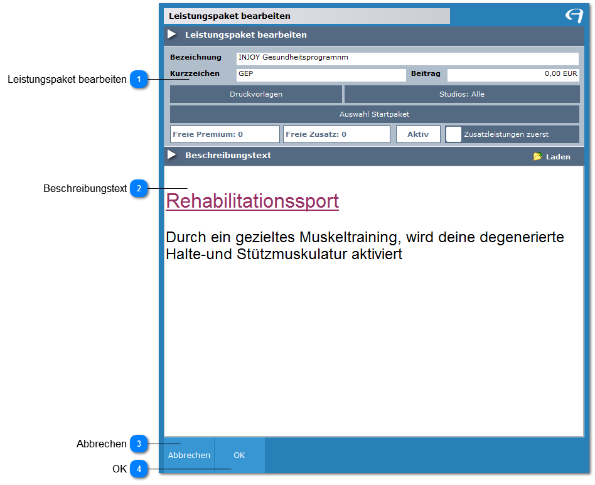The width and height of the screenshot is (595, 485).
Task: Open the Druckvorlagen button
Action: tap(255, 94)
